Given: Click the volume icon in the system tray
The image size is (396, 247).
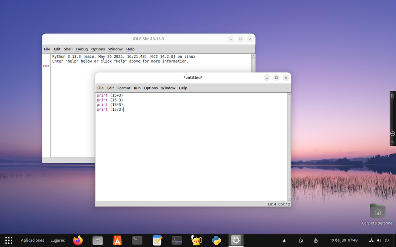Looking at the screenshot, I should (379, 240).
